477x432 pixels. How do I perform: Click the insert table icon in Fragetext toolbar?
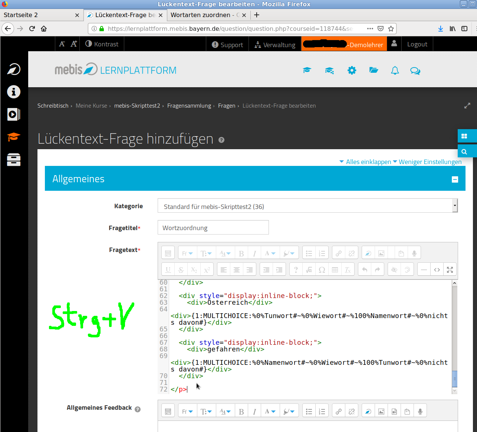[x=335, y=270]
